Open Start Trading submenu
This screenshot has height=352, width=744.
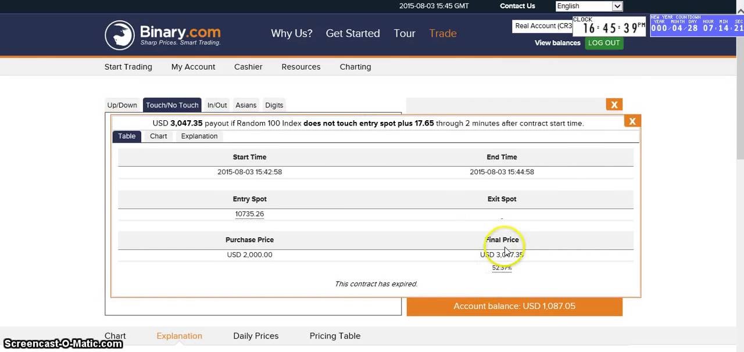click(128, 67)
